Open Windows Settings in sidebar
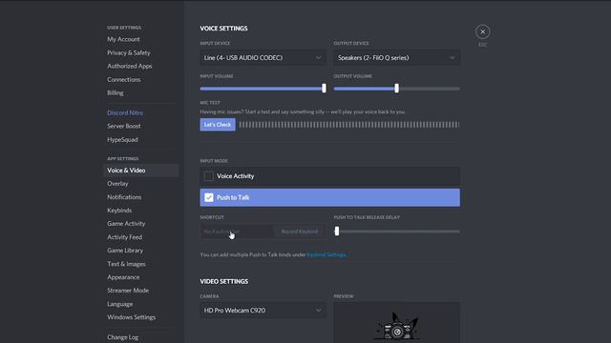Screen dimensions: 611x343 (x=132, y=317)
